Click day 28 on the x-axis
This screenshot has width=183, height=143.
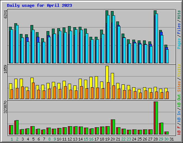pyautogui.click(x=155, y=139)
